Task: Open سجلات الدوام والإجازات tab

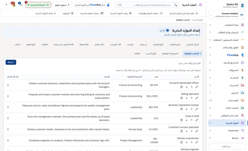Action: tap(150, 13)
